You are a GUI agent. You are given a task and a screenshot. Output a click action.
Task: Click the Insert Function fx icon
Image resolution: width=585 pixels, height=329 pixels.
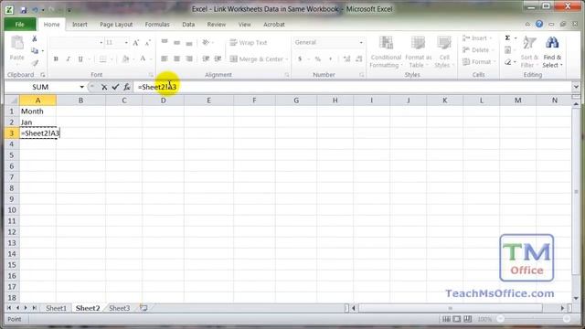pos(127,87)
